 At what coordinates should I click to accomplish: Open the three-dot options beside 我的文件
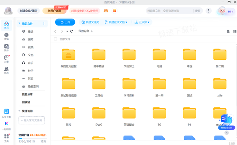pyautogui.click(x=44, y=24)
